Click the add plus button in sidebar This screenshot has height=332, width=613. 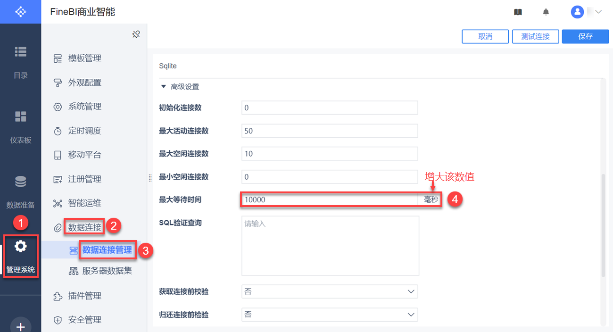click(20, 326)
